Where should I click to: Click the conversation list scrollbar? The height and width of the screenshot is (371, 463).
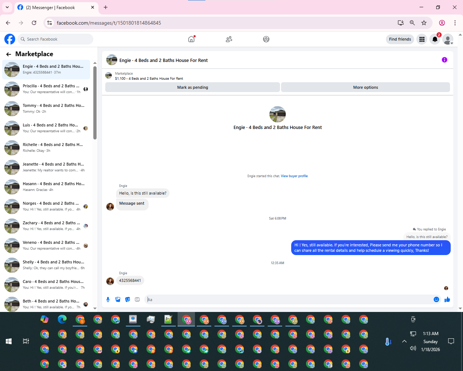(95, 103)
